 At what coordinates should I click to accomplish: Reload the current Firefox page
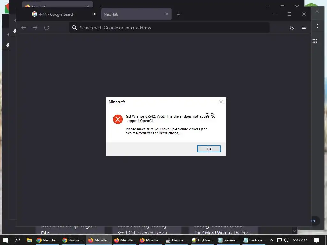[47, 28]
